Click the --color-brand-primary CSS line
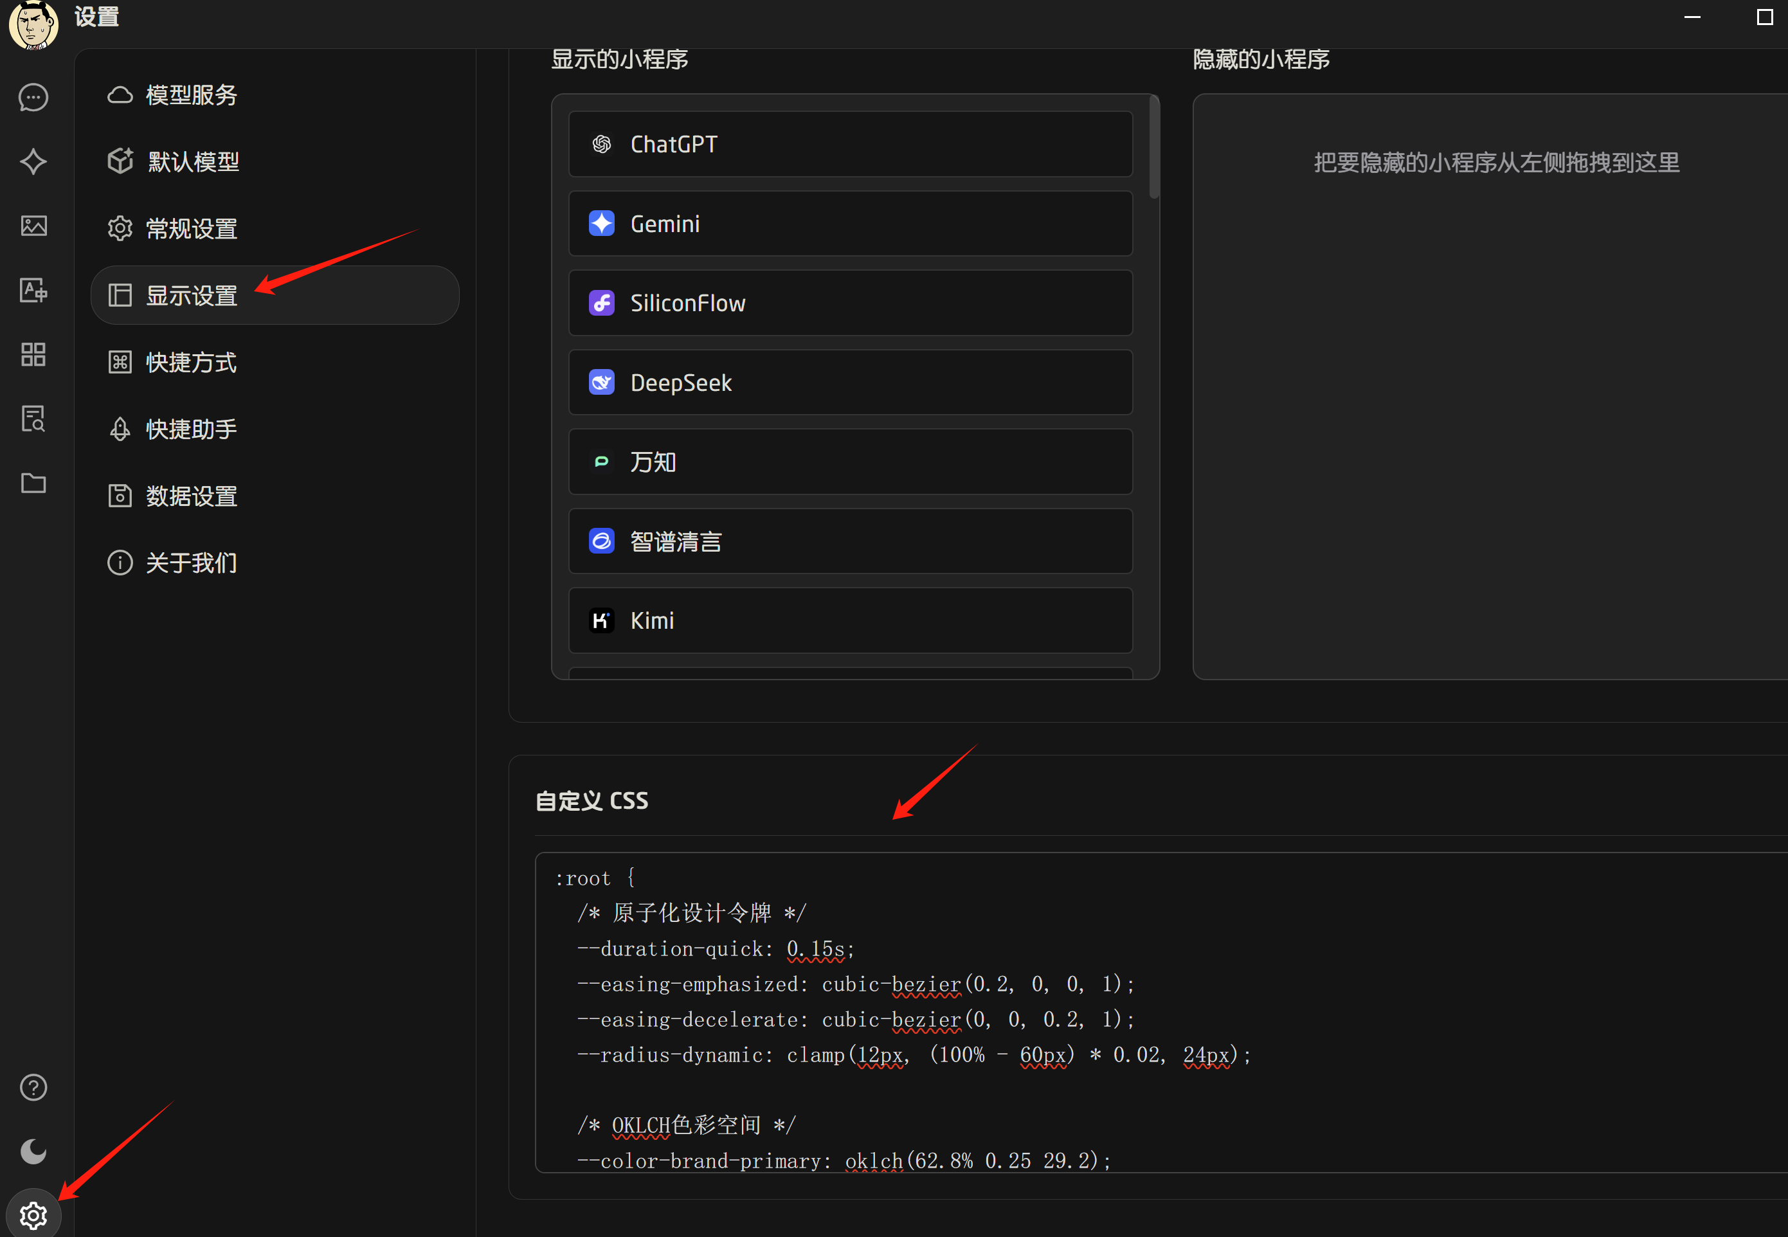Viewport: 1788px width, 1237px height. coord(844,1160)
